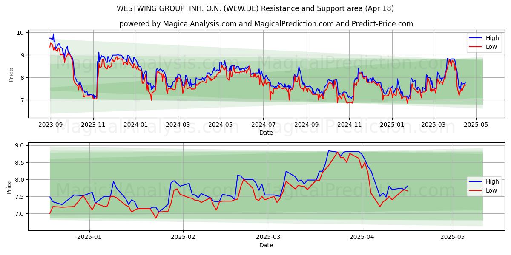Click the '2024-01' tick label on top chart
The height and width of the screenshot is (255, 511).
(x=136, y=125)
